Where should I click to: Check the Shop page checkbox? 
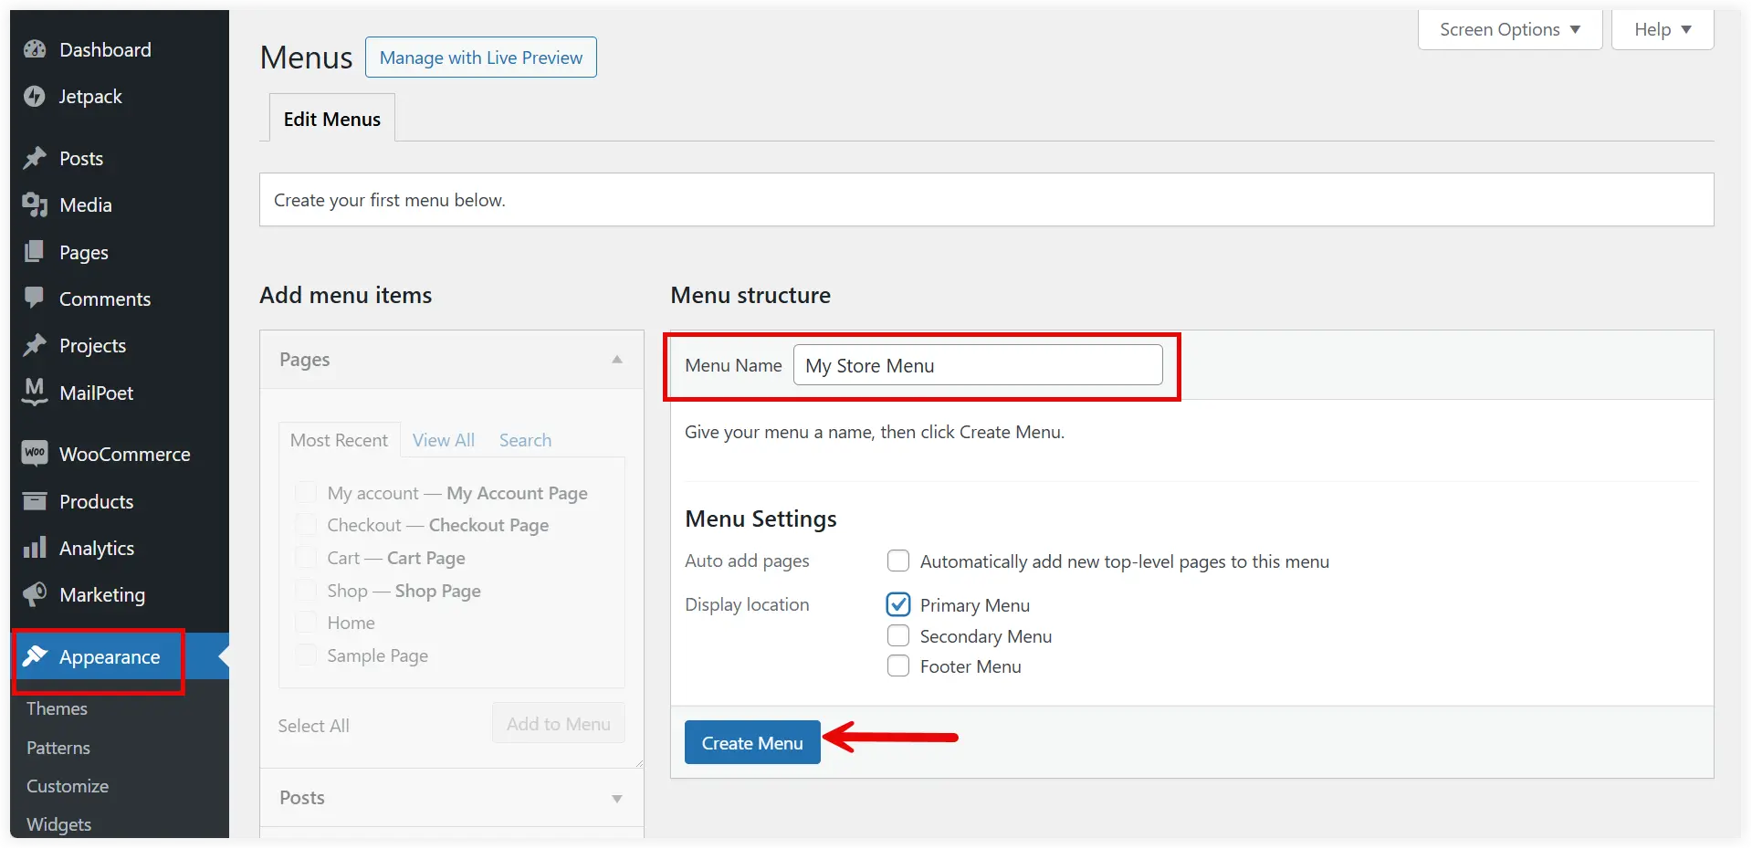pos(307,591)
